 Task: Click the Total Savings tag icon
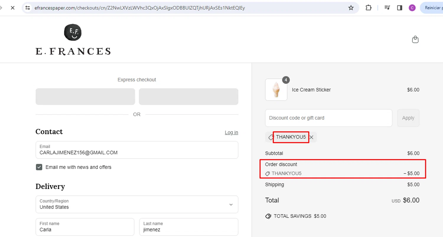268,216
